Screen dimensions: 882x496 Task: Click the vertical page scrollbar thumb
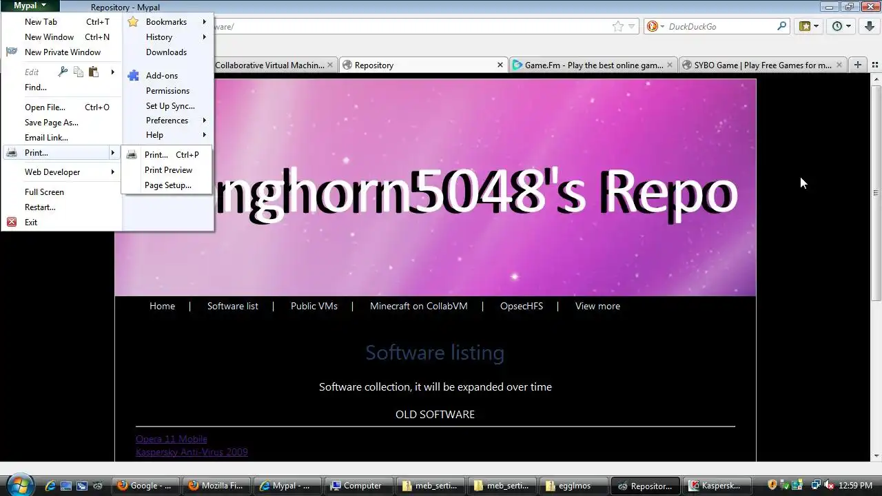[876, 193]
